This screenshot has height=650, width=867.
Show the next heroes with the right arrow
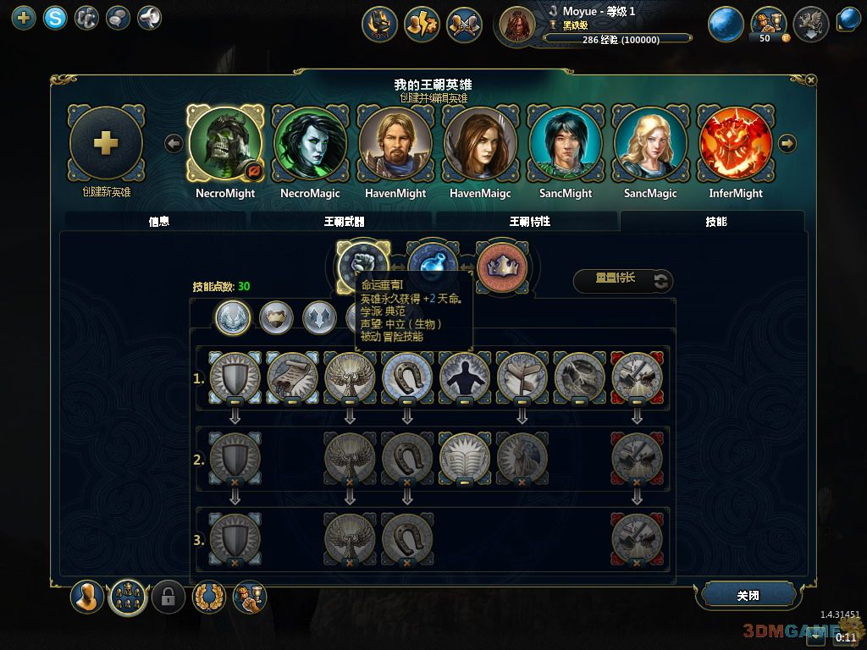click(787, 144)
